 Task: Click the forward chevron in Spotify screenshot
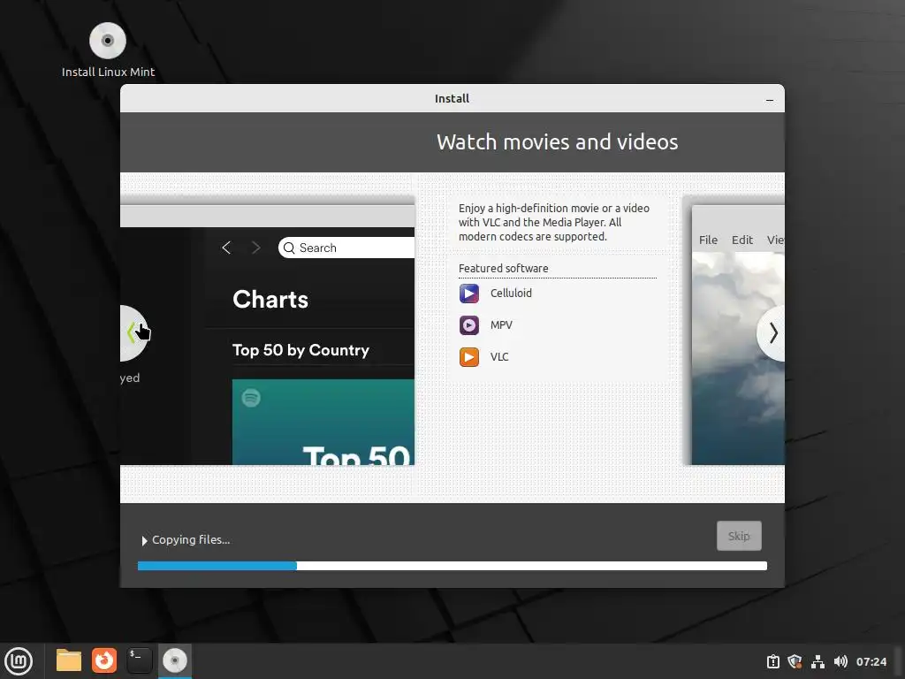255,248
